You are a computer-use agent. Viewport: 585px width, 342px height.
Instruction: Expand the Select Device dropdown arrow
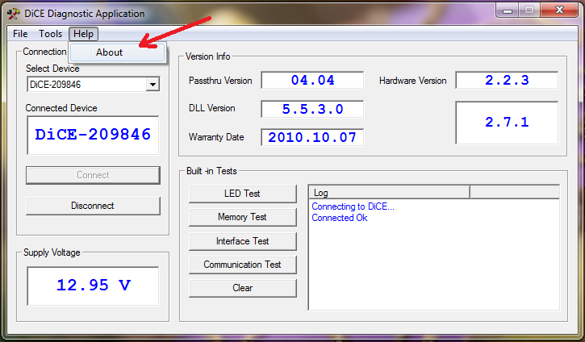153,84
